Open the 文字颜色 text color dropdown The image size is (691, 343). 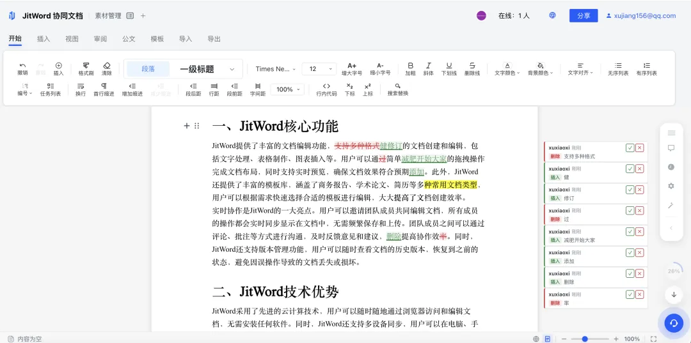507,68
